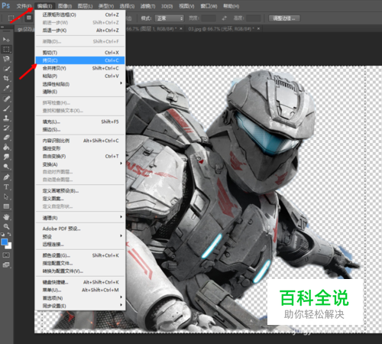Screen dimensions: 382x344
Task: Select the History Brush tool
Action: [x=6, y=128]
